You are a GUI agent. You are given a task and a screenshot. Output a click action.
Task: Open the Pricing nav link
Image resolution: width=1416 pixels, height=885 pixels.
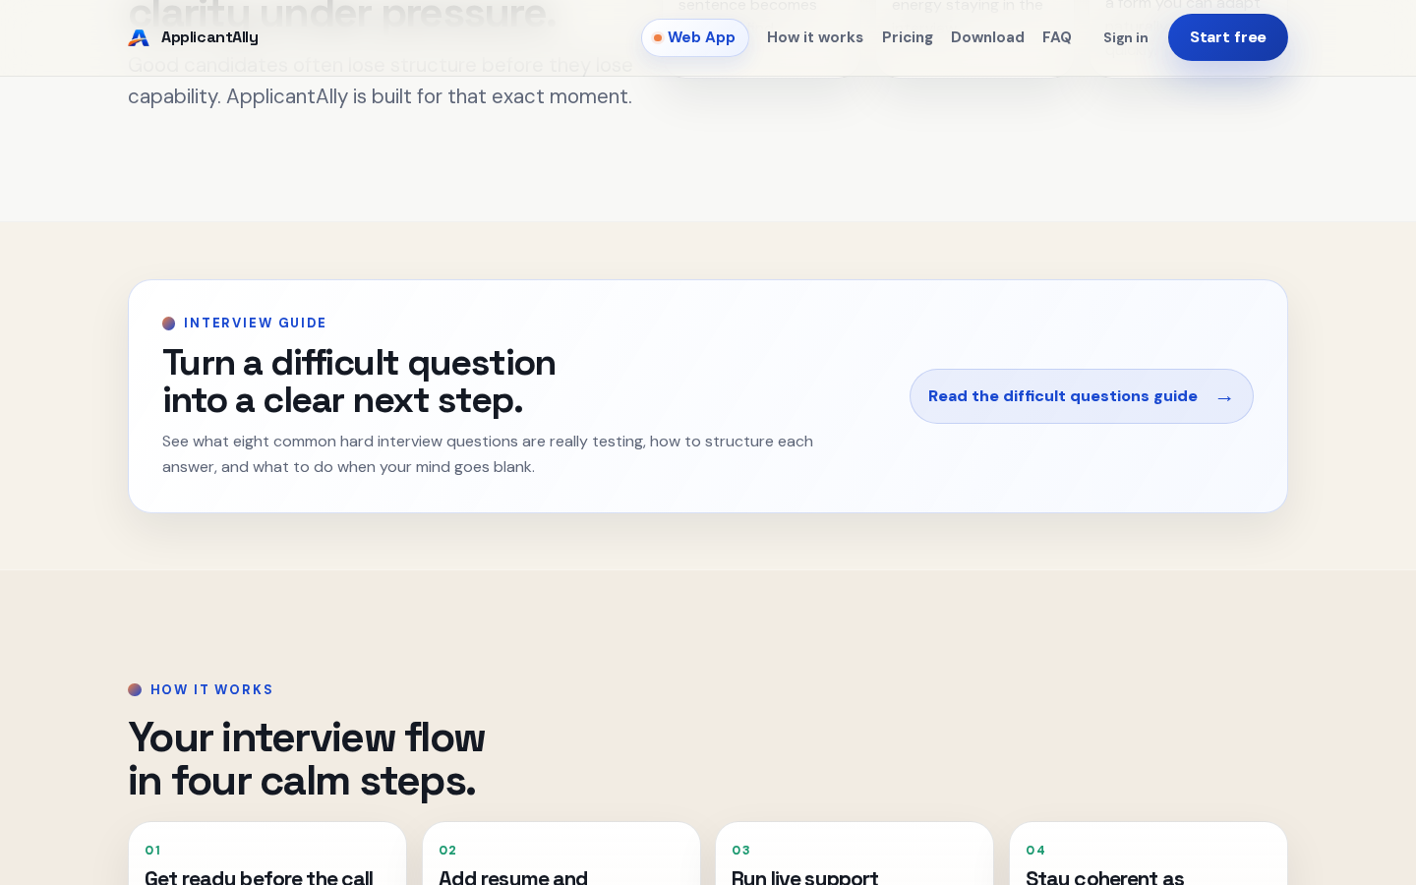click(908, 37)
